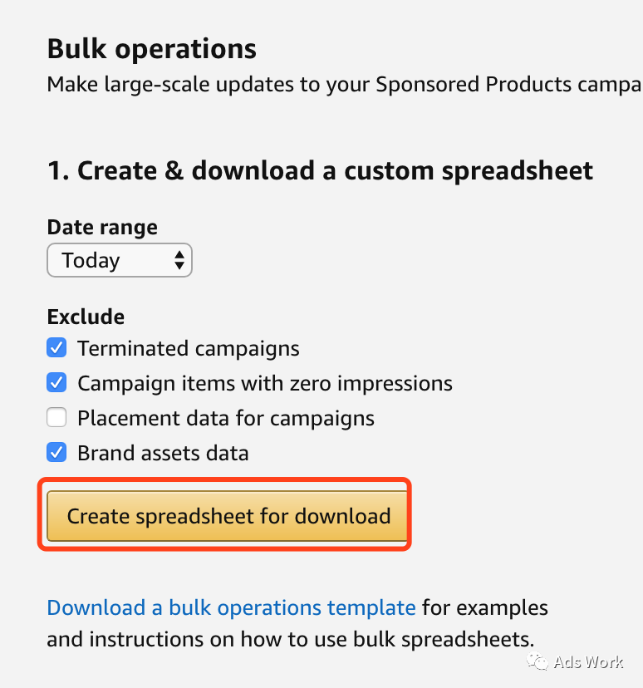Click the Bulk operations page heading
Screen dimensions: 643x688
(x=152, y=49)
